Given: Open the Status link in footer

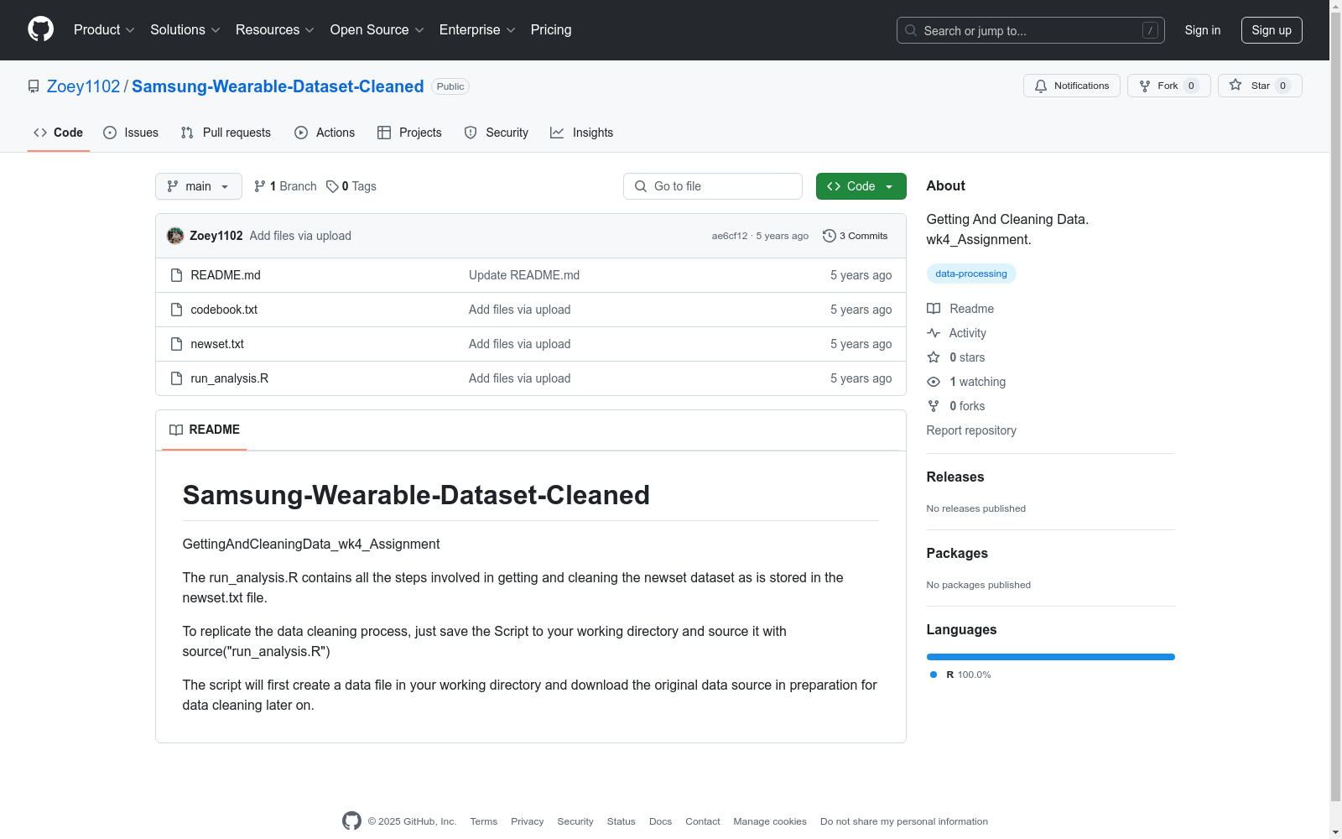Looking at the screenshot, I should [622, 821].
